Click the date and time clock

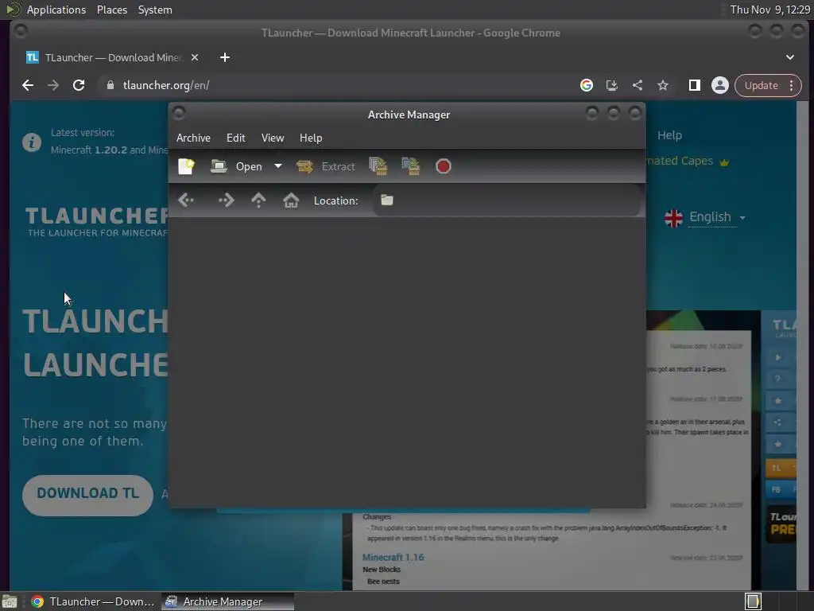click(769, 10)
